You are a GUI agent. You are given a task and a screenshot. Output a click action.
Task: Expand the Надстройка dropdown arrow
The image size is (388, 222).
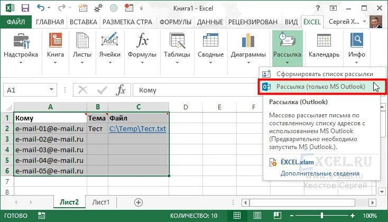click(21, 62)
